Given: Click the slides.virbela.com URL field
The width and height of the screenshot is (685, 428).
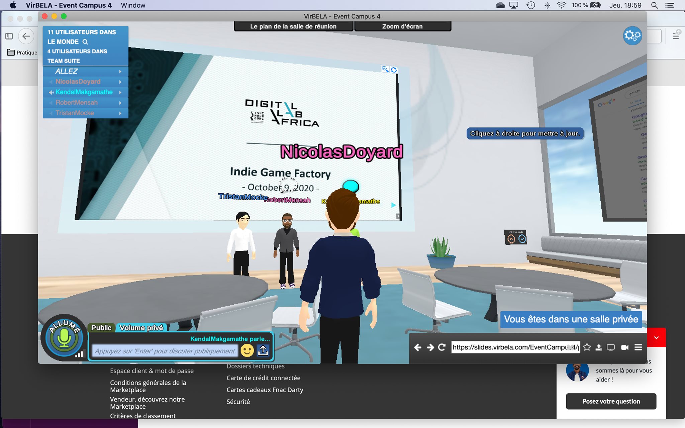Looking at the screenshot, I should 515,347.
